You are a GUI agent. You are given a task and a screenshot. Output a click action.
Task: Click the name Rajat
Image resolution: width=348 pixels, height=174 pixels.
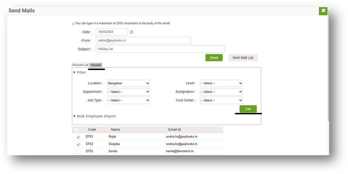112,136
